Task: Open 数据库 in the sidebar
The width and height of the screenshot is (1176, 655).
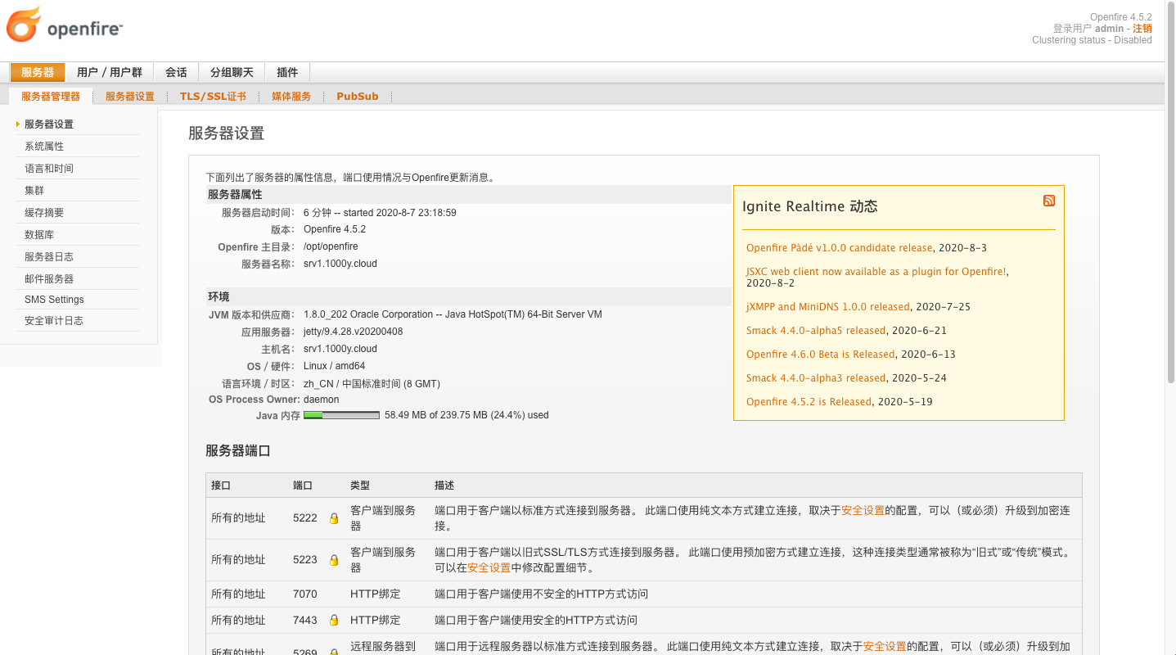Action: pyautogui.click(x=39, y=235)
